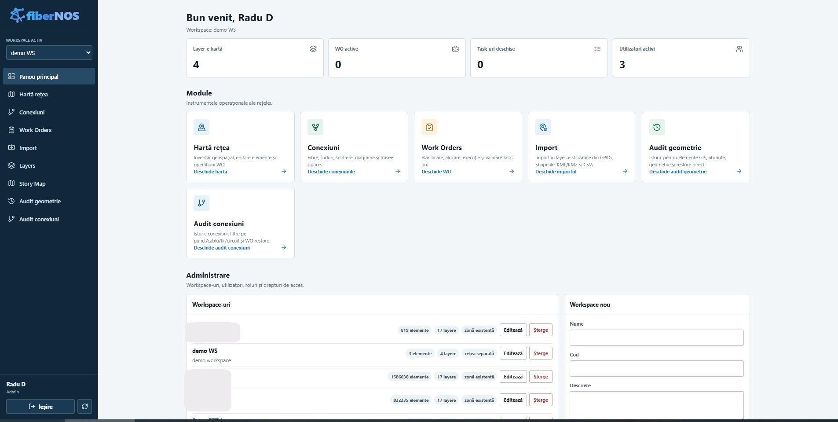This screenshot has width=838, height=422.
Task: Click the Work Orders module clipboard icon
Action: pyautogui.click(x=429, y=127)
